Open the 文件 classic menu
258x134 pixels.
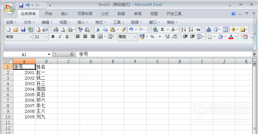pyautogui.click(x=29, y=22)
